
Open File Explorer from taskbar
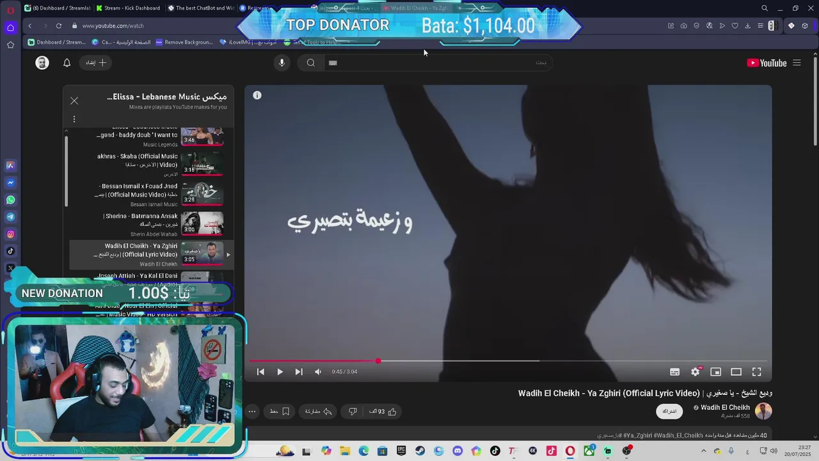tap(345, 451)
